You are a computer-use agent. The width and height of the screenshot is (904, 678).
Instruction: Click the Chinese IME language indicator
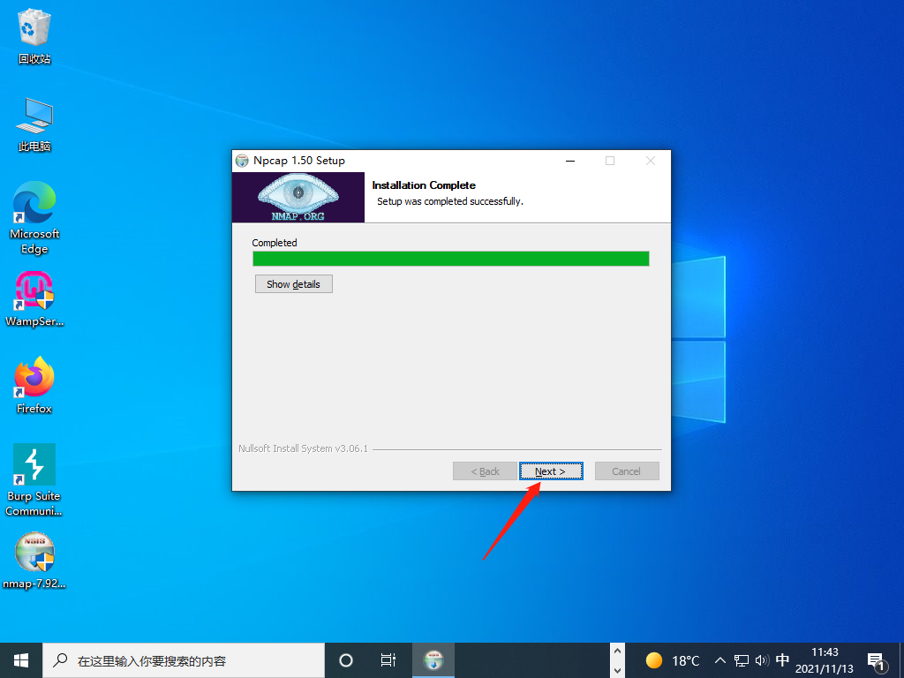pos(782,660)
